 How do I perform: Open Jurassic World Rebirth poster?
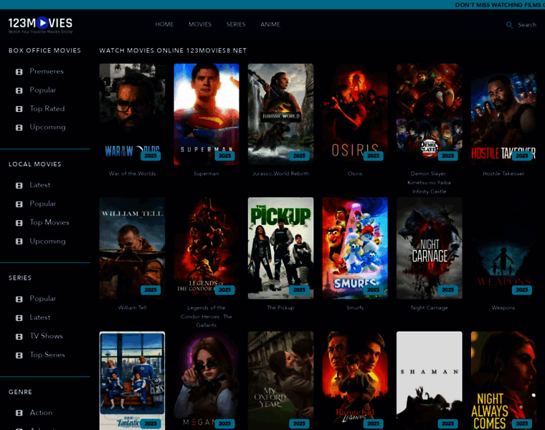[x=280, y=114]
